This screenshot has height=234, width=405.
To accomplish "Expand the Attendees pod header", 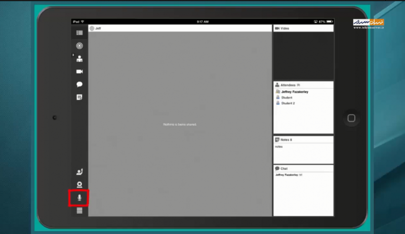I will pyautogui.click(x=303, y=85).
